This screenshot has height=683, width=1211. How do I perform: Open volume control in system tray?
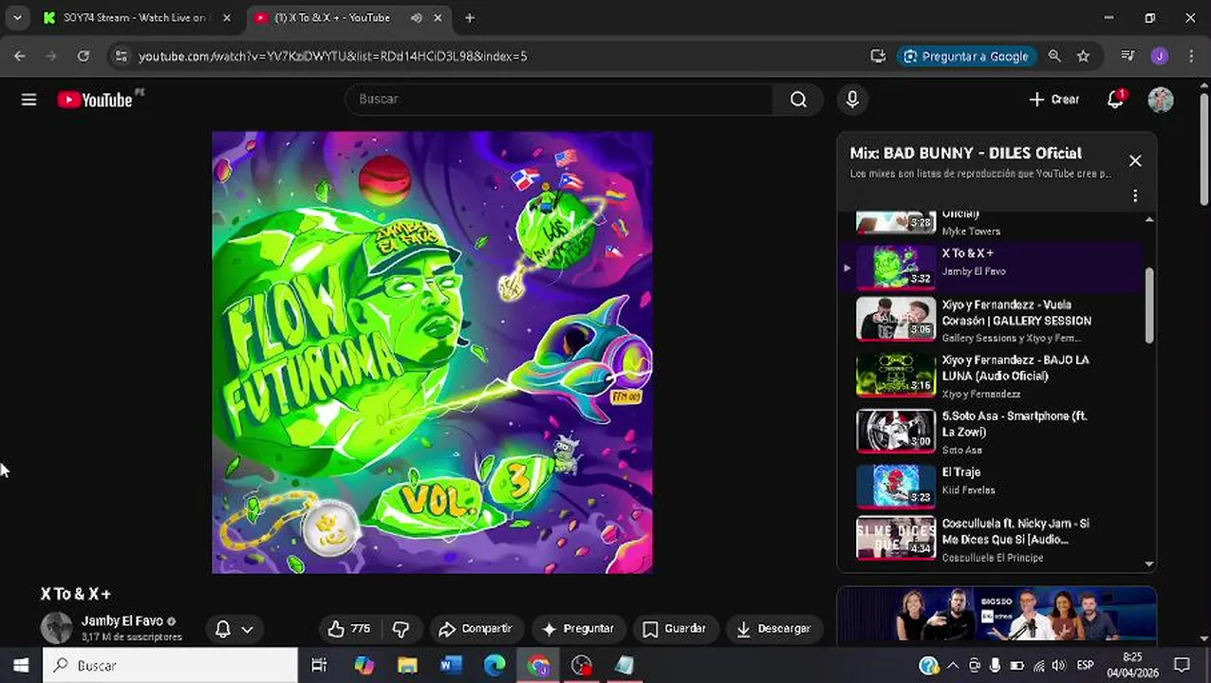pos(1059,666)
